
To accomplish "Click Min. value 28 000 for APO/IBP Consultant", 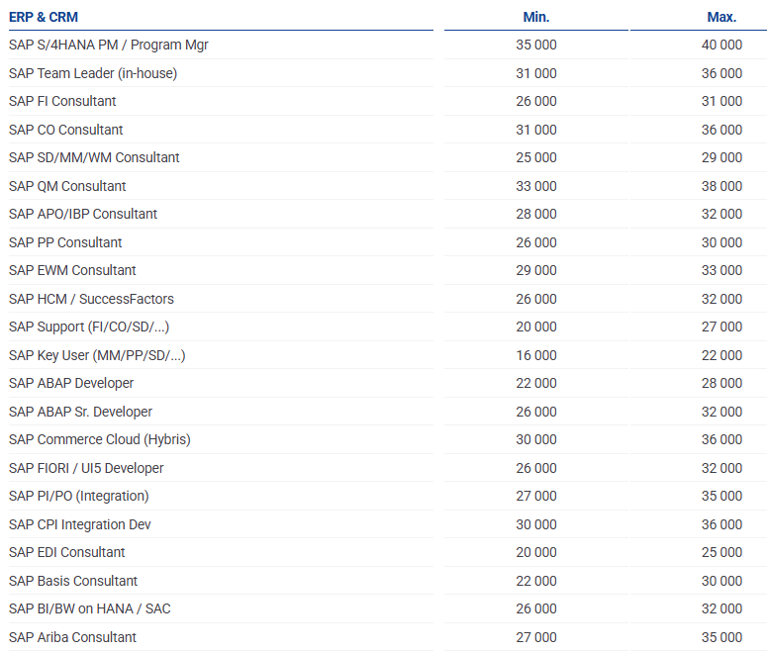I will 536,214.
